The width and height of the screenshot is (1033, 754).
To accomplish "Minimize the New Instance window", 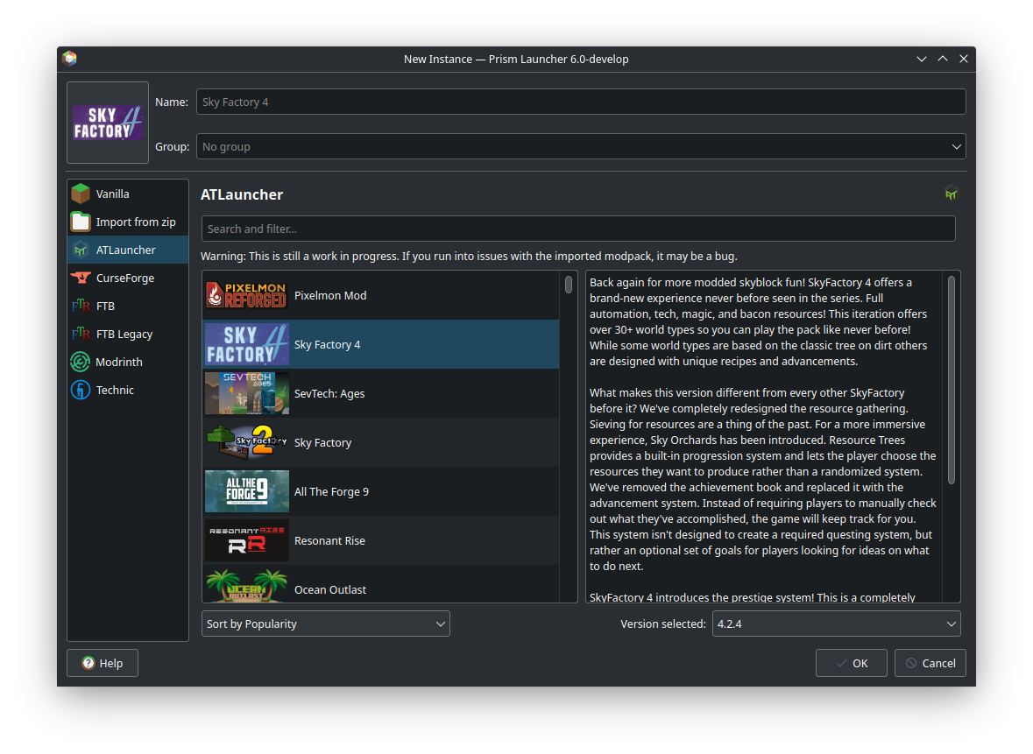I will tap(922, 59).
